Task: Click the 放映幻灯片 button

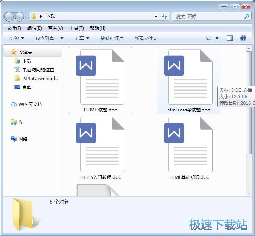Action: click(x=112, y=38)
